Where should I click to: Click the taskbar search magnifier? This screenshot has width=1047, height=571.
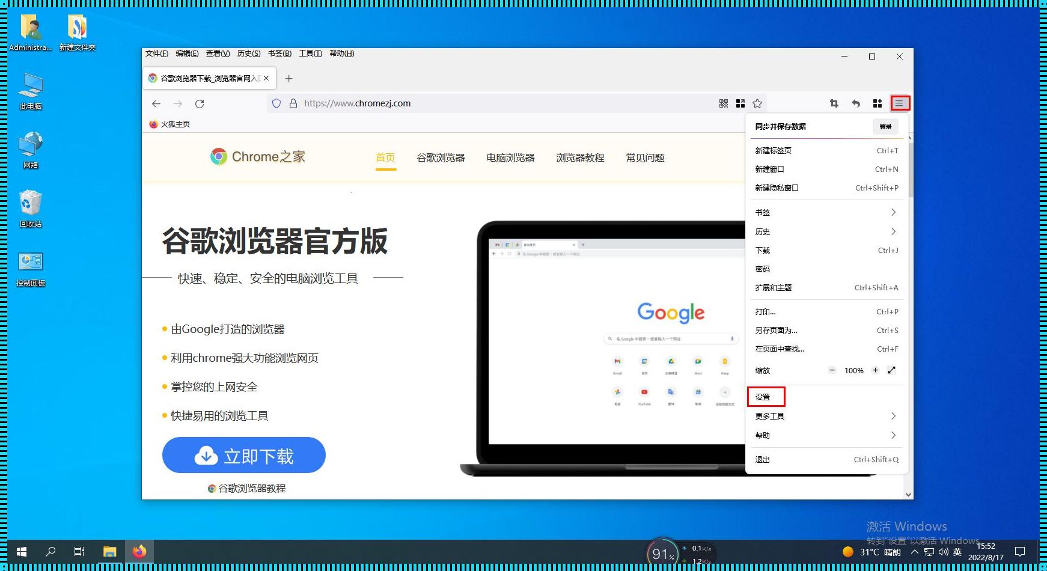point(50,551)
